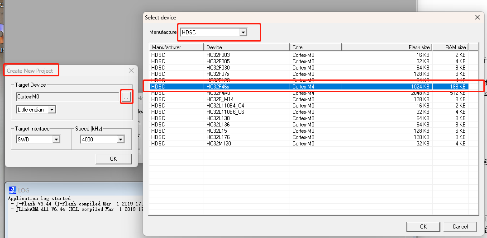Click the Cortex-M0 Target Device field

(68, 97)
